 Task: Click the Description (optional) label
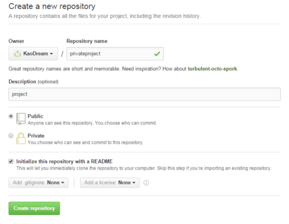point(33,82)
